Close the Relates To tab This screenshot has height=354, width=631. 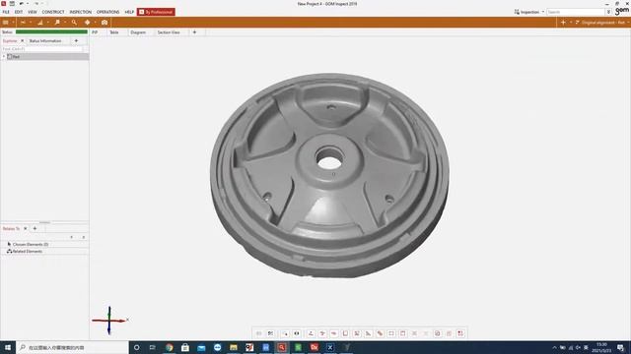point(26,228)
